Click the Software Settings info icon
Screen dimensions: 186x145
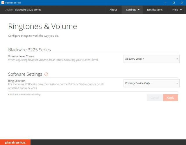(x=46, y=74)
